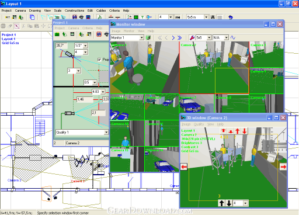This screenshot has width=299, height=215.
Task: Open the Constructions menu
Action: click(x=74, y=11)
